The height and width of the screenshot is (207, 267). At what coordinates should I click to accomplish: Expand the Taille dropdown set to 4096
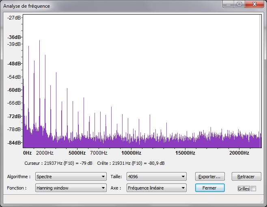tap(156, 177)
